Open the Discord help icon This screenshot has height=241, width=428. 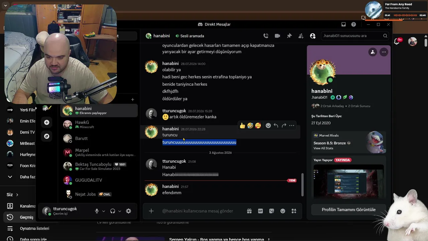pos(354,24)
